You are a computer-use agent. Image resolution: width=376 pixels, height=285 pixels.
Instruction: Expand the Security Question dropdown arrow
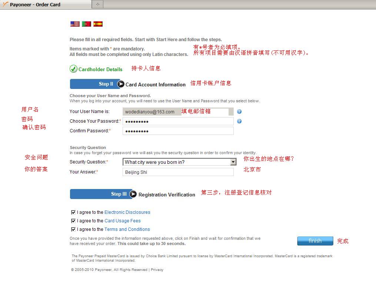(x=233, y=162)
